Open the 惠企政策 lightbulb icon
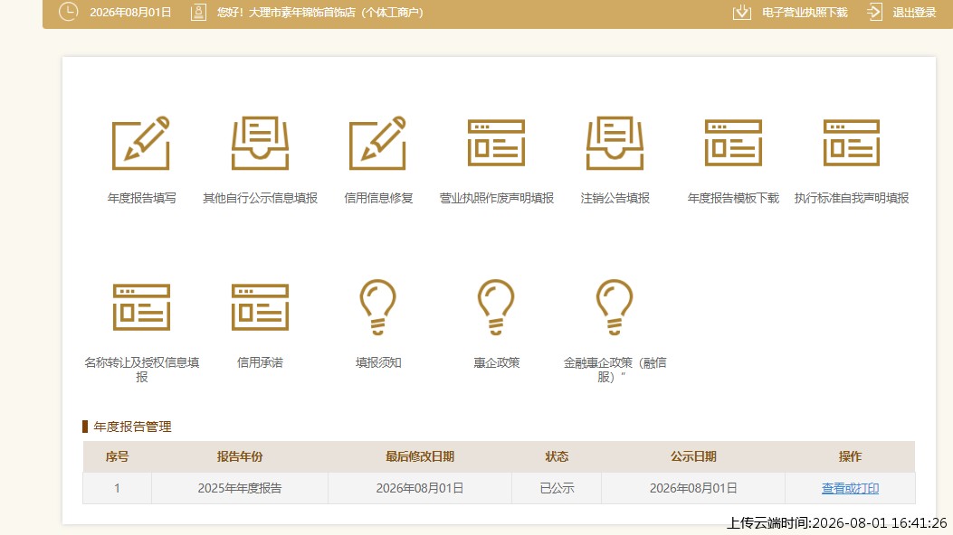This screenshot has width=953, height=535. click(x=496, y=307)
